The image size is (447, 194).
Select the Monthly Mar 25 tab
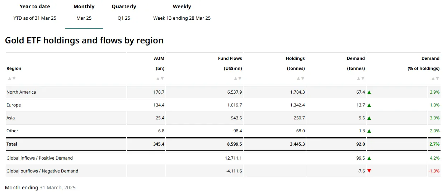(x=84, y=12)
